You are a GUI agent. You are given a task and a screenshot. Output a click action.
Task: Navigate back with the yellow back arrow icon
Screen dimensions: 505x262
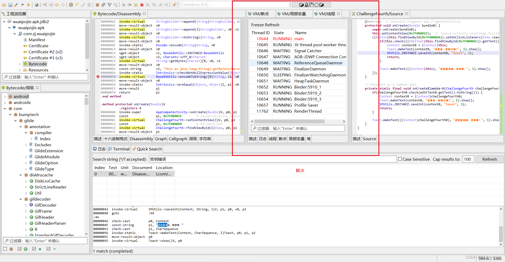57,4
